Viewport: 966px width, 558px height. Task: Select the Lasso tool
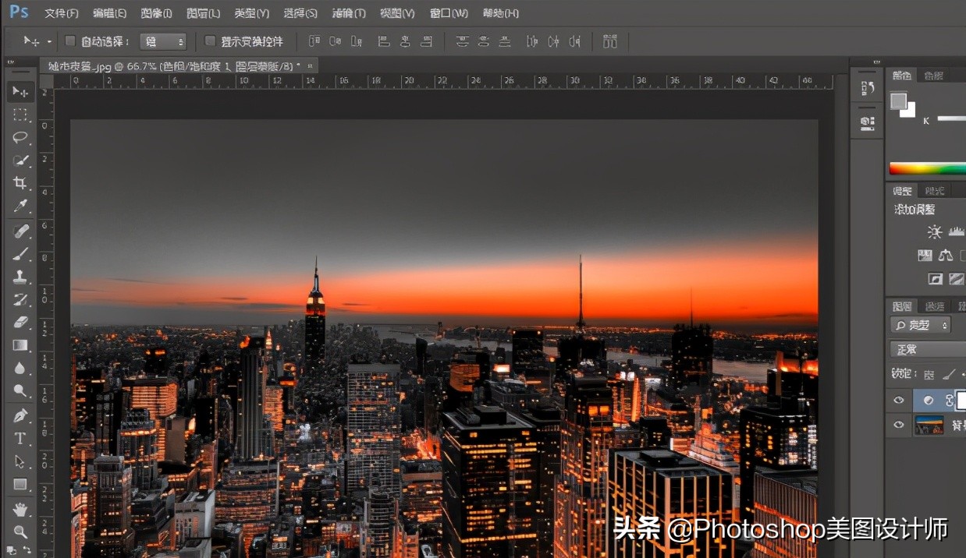click(20, 138)
